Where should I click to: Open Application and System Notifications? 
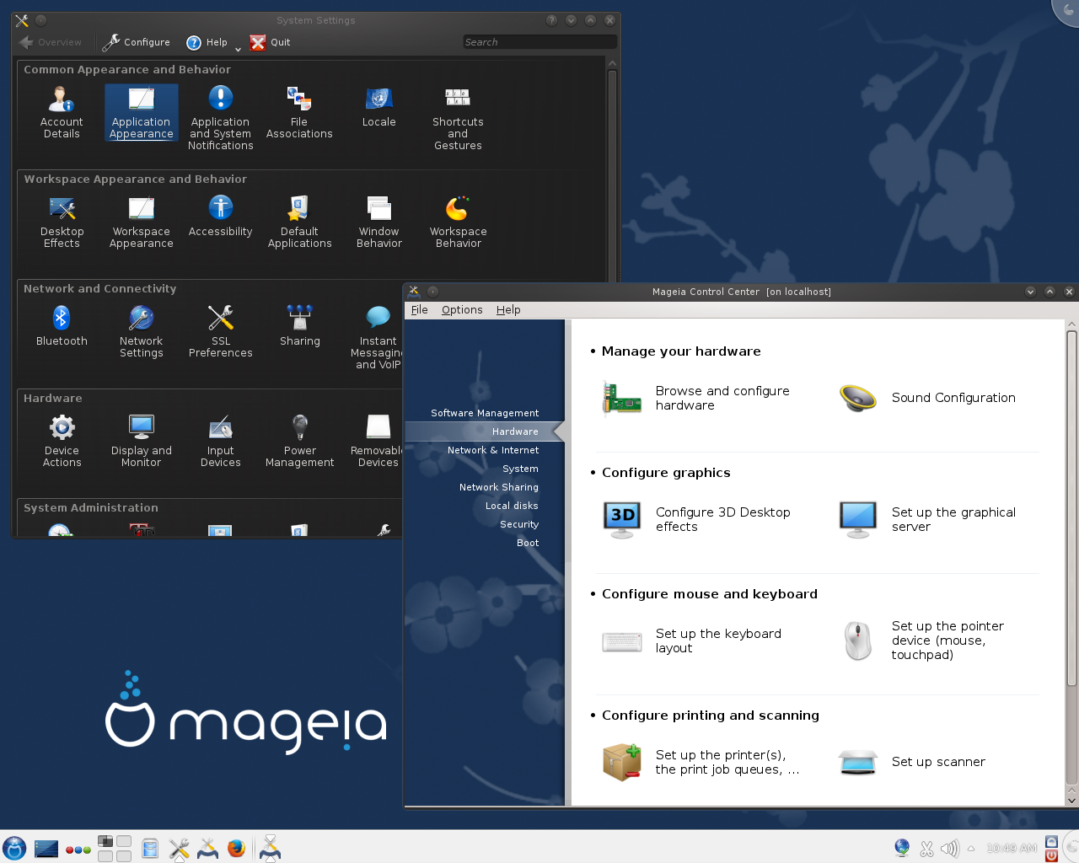[220, 118]
